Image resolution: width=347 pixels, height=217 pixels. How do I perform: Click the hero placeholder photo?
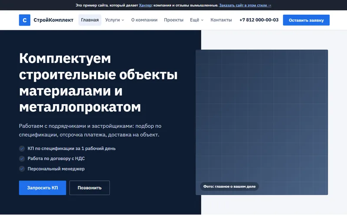tap(262, 122)
